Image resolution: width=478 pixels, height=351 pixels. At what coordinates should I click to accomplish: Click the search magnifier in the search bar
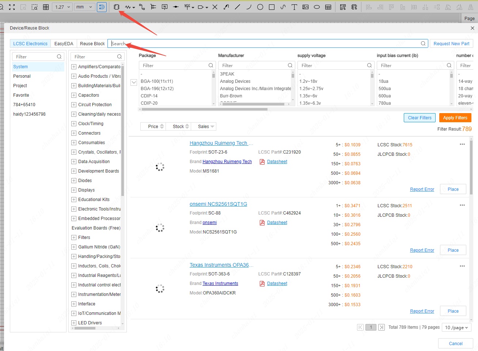point(423,43)
